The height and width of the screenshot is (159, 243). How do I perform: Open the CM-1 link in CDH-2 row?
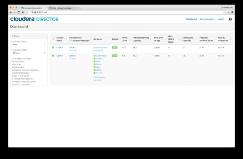click(x=75, y=59)
